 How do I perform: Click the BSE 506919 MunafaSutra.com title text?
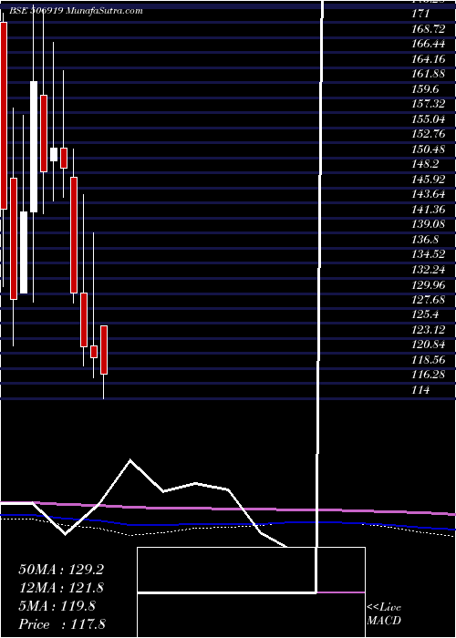tap(76, 11)
